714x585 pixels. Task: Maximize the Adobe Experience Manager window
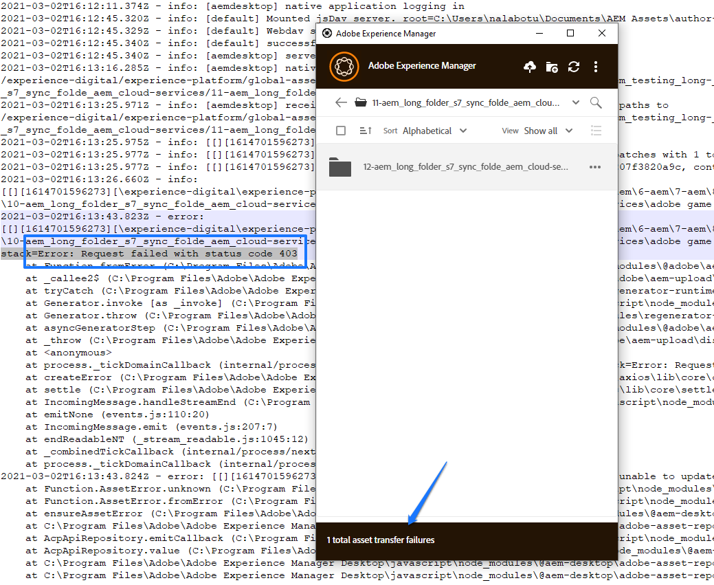(x=570, y=33)
